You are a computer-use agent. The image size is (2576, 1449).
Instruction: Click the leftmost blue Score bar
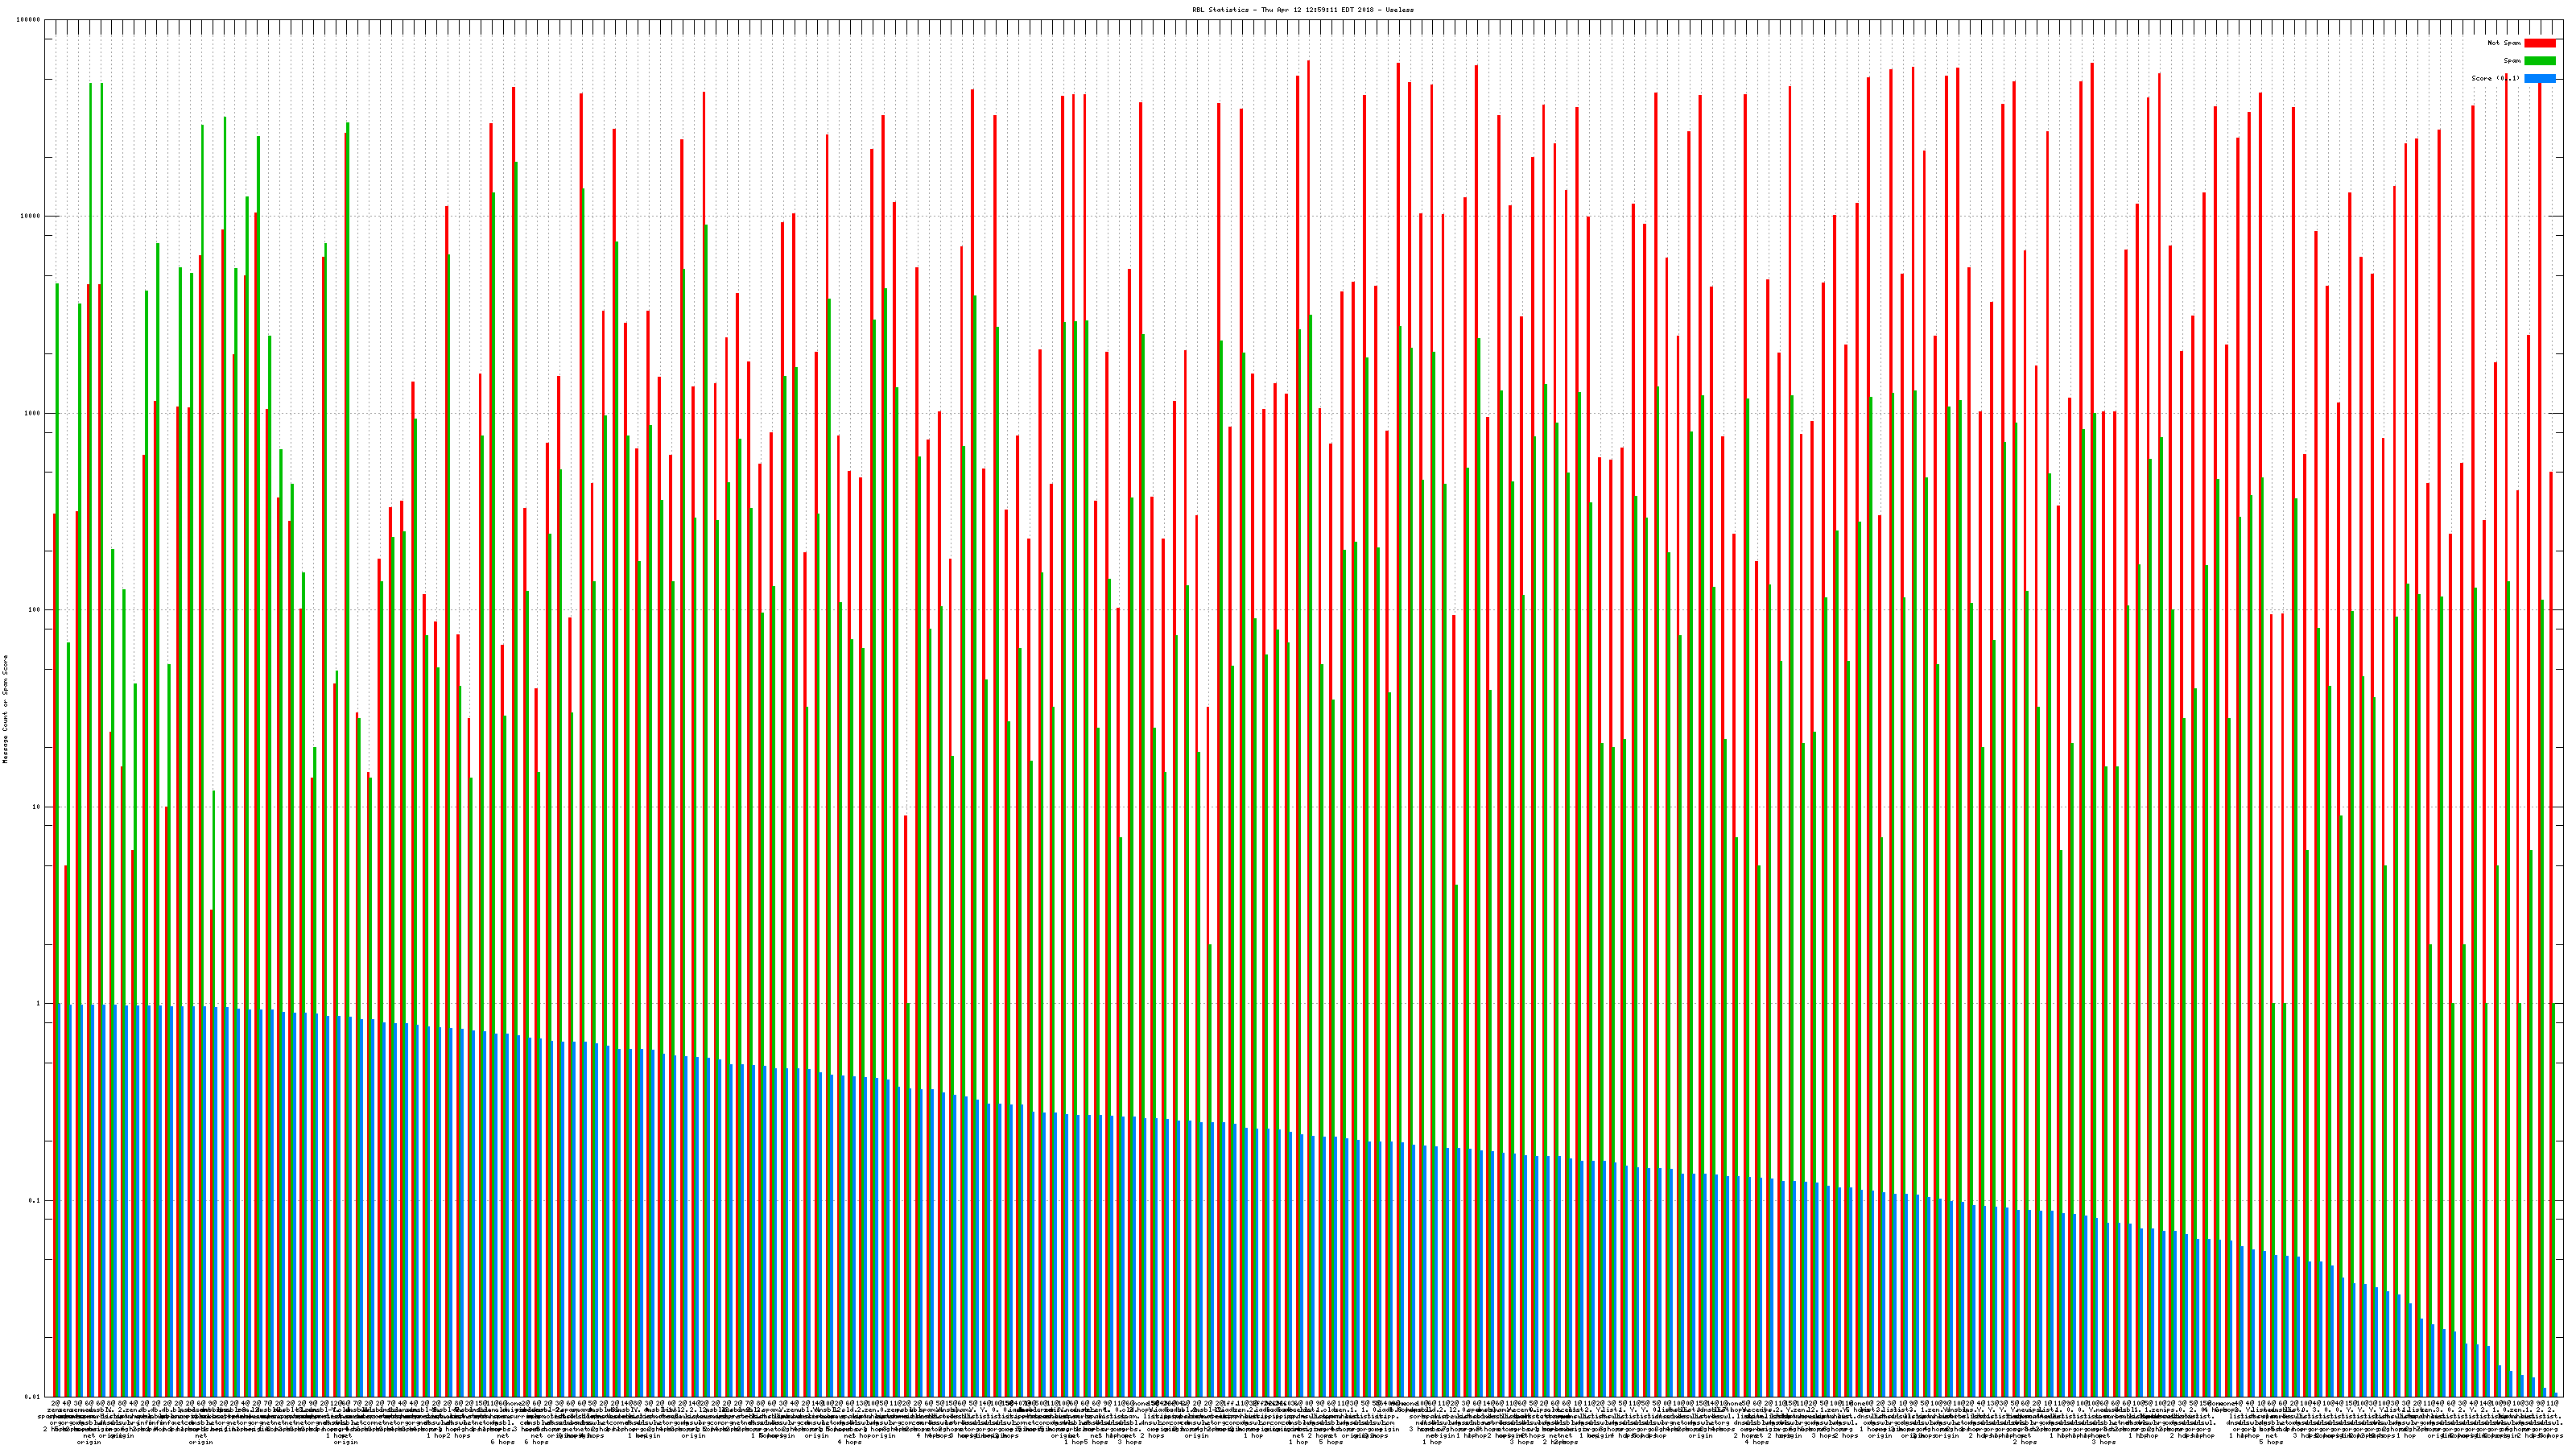[x=59, y=1200]
